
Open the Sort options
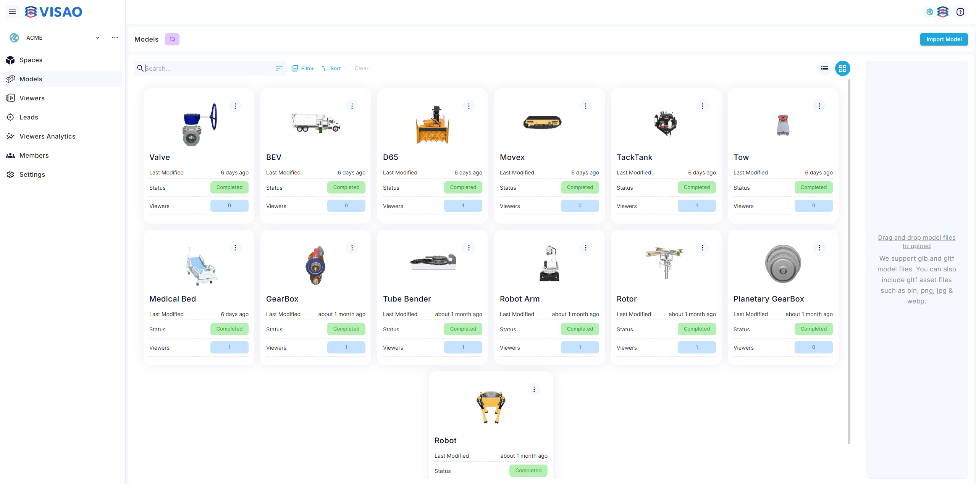(x=331, y=68)
